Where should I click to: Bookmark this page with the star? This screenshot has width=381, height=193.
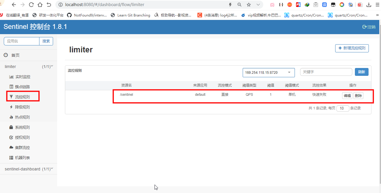click(x=249, y=5)
